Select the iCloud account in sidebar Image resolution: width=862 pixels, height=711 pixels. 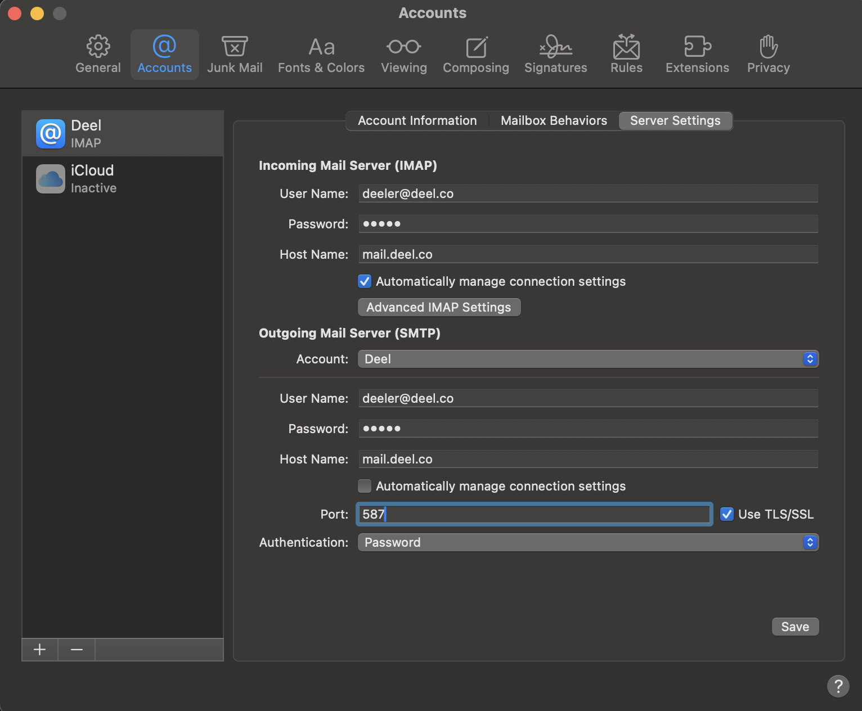click(123, 179)
